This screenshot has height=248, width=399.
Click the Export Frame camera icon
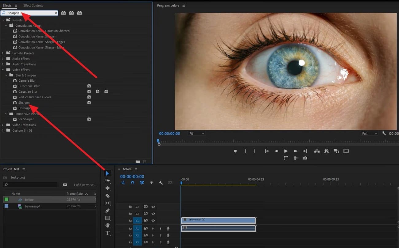[305, 158]
